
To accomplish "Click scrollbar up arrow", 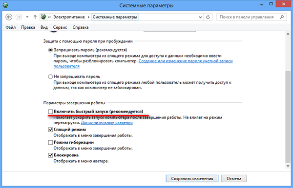I will 288,34.
